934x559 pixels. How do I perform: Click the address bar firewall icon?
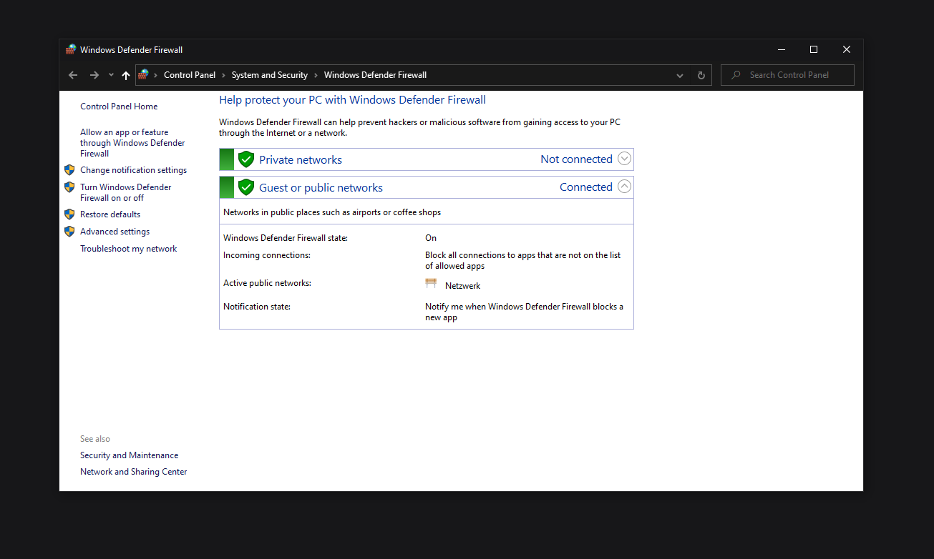click(x=143, y=74)
